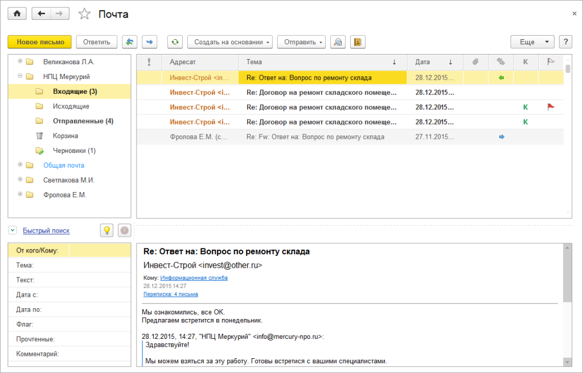The width and height of the screenshot is (583, 373).
Task: Go back with the left arrow
Action: click(x=41, y=14)
